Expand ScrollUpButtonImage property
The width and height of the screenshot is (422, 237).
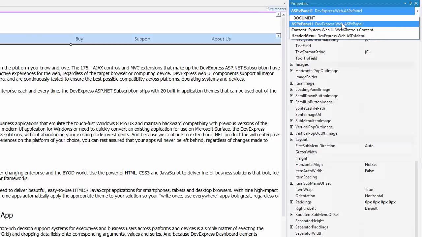[291, 102]
